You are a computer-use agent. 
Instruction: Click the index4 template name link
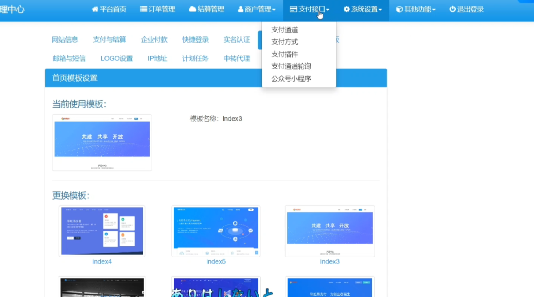(x=102, y=262)
